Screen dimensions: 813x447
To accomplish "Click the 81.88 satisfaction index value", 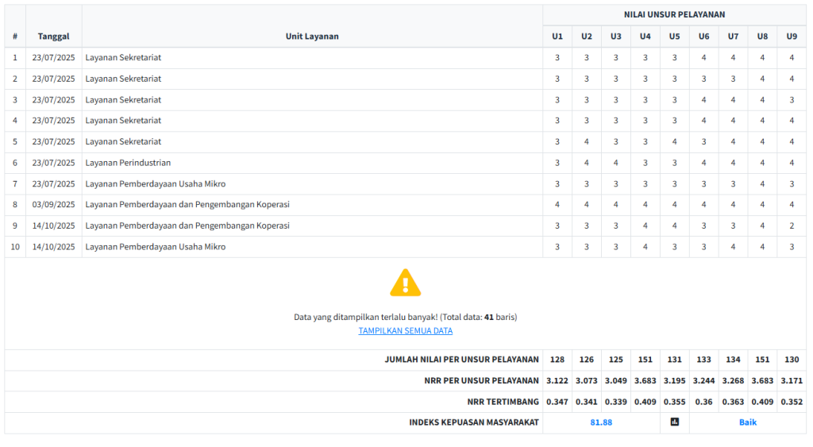I will click(601, 422).
